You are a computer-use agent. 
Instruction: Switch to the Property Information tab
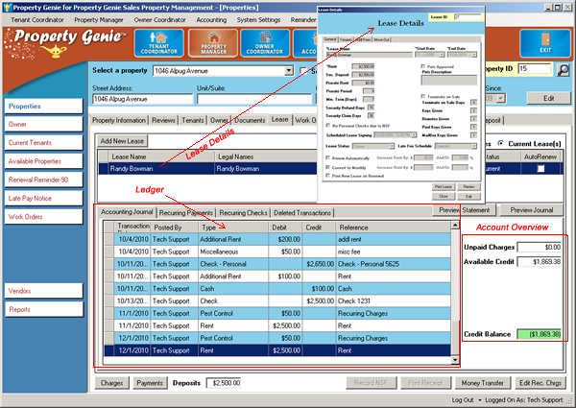click(119, 120)
